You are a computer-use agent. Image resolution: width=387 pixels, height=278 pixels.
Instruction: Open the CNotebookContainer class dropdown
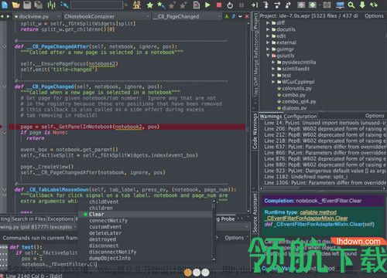click(107, 16)
